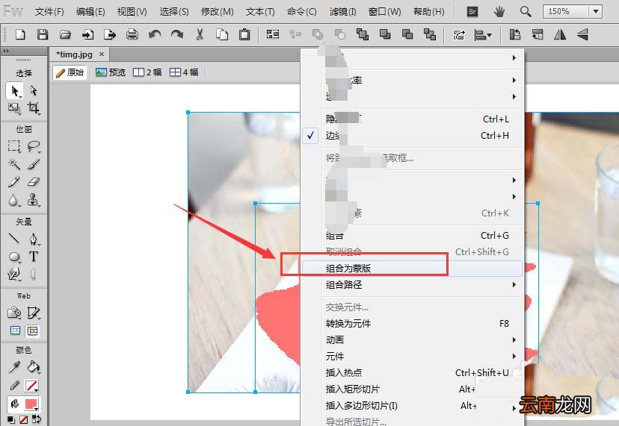Viewport: 619px width, 426px height.
Task: Flip the selection horizontally
Action: click(x=560, y=34)
